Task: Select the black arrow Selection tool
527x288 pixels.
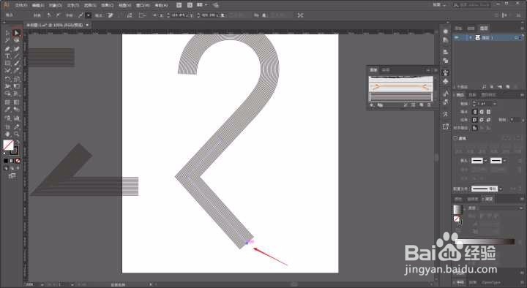Action: pyautogui.click(x=7, y=33)
